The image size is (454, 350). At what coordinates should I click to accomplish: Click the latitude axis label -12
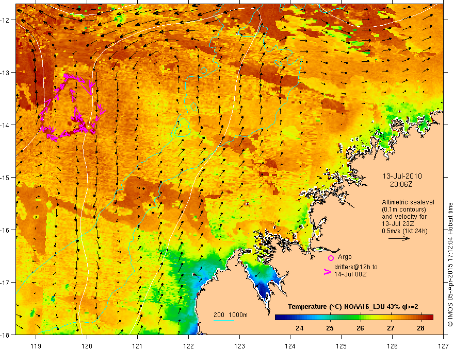coord(5,20)
